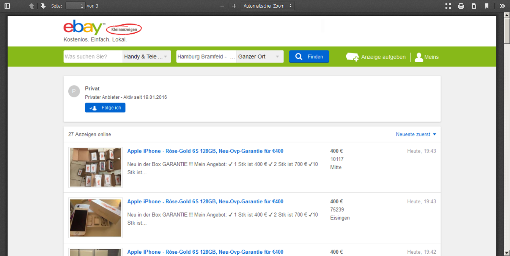Image resolution: width=510 pixels, height=256 pixels.
Task: Change sorting via Neueste zuerst
Action: tap(416, 134)
